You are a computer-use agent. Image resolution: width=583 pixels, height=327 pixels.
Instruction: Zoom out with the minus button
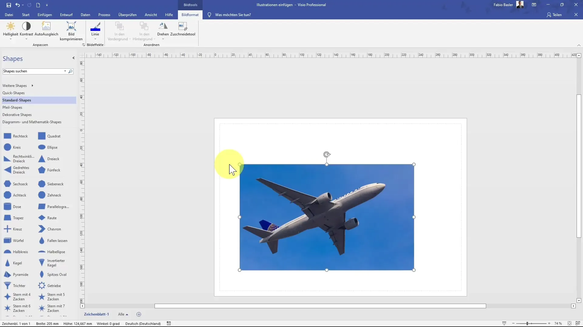513,324
